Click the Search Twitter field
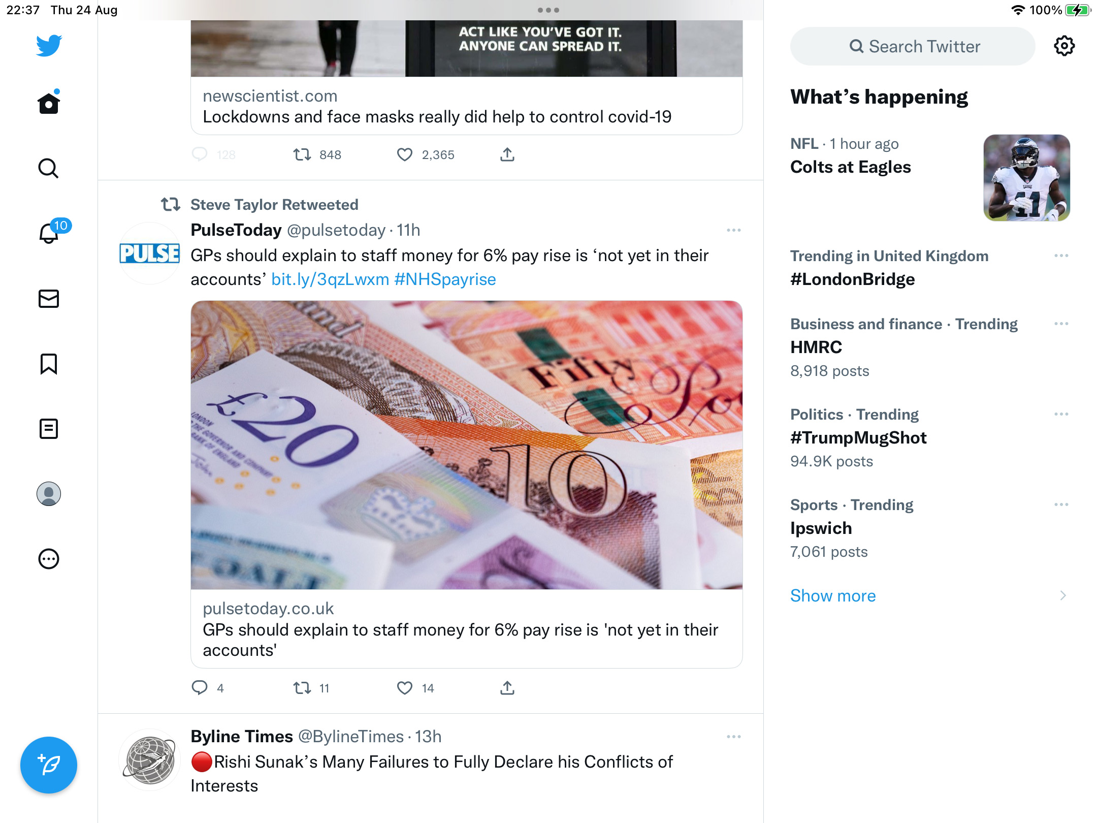Viewport: 1097px width, 823px height. point(913,46)
